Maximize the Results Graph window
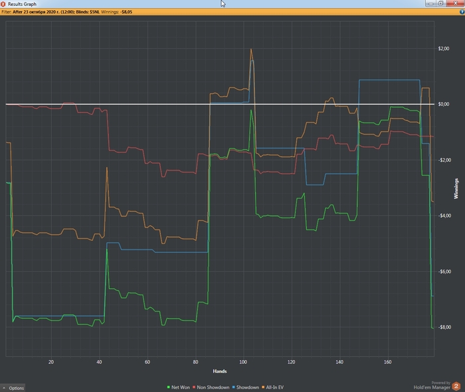Viewport: 465px width, 392px height. (x=440, y=3)
